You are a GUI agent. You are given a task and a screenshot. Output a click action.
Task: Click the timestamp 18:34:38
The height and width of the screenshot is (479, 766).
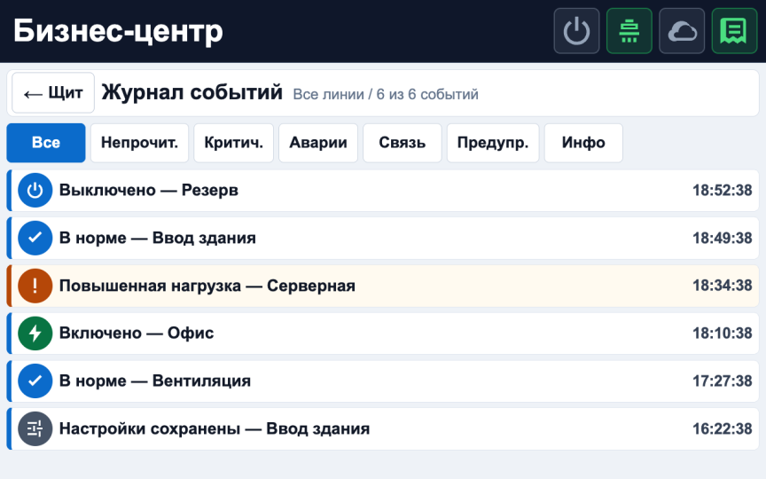click(x=722, y=286)
